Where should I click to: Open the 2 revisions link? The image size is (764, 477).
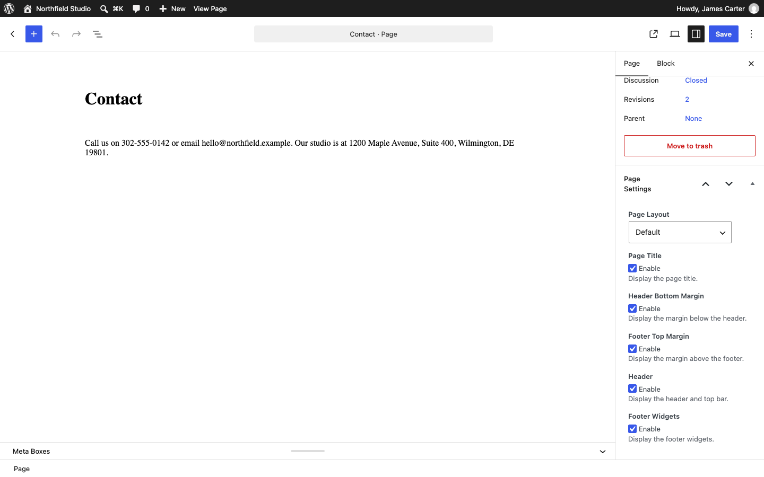tap(687, 100)
